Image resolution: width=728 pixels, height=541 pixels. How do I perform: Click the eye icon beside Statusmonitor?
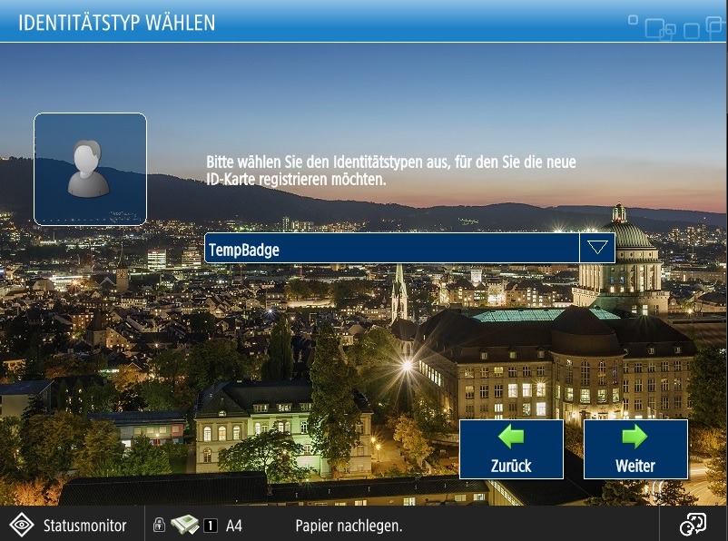click(x=22, y=525)
